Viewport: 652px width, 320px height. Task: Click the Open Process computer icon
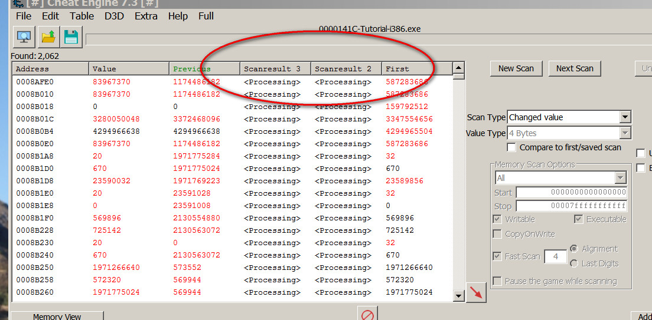(x=24, y=37)
